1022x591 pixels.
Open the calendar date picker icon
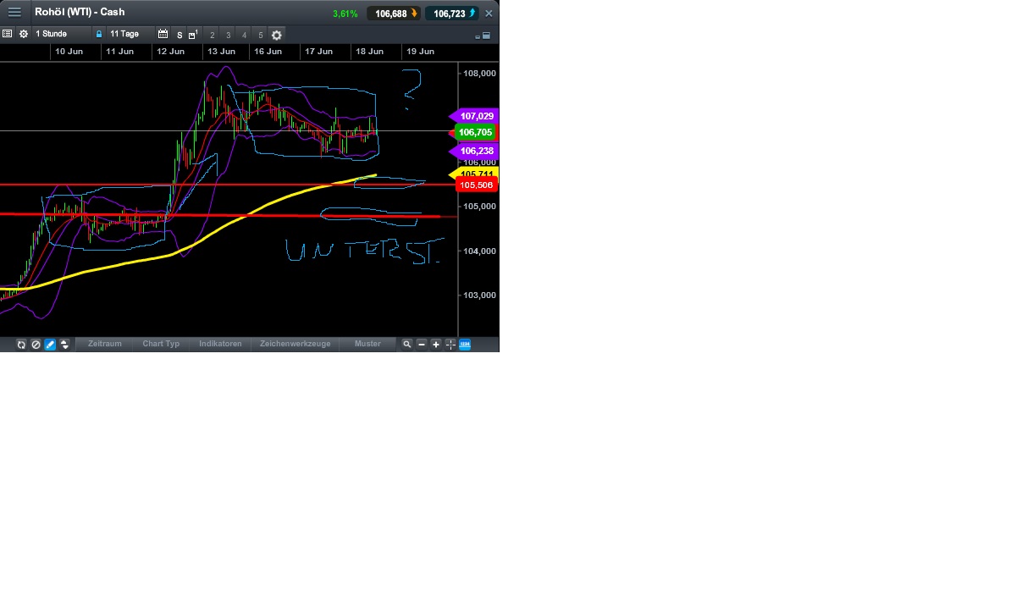163,35
